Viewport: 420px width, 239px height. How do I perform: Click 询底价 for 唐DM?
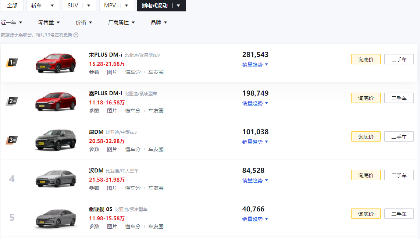366,136
